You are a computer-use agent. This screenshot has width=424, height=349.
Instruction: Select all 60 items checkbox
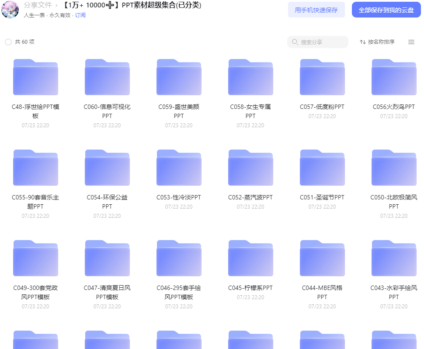click(8, 42)
